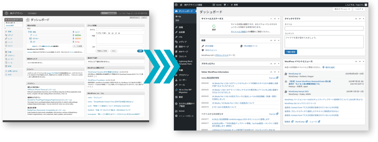The width and height of the screenshot is (378, 142).
Task: Click the comment bubble icon in the admin bar
Action: (225, 4)
